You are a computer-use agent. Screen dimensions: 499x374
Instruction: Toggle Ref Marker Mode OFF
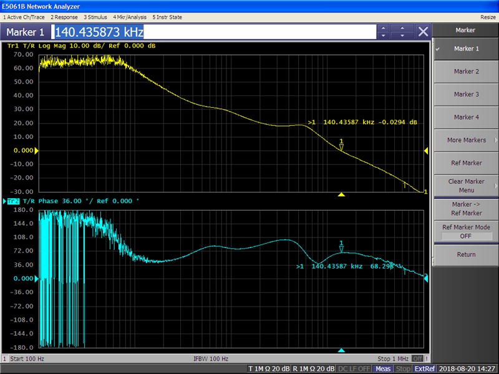466,231
